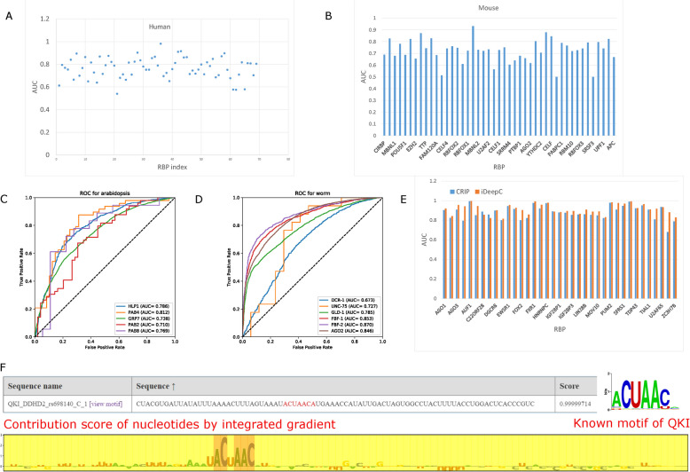
Task: Click the Mouse bar chart title
Action: coord(489,8)
